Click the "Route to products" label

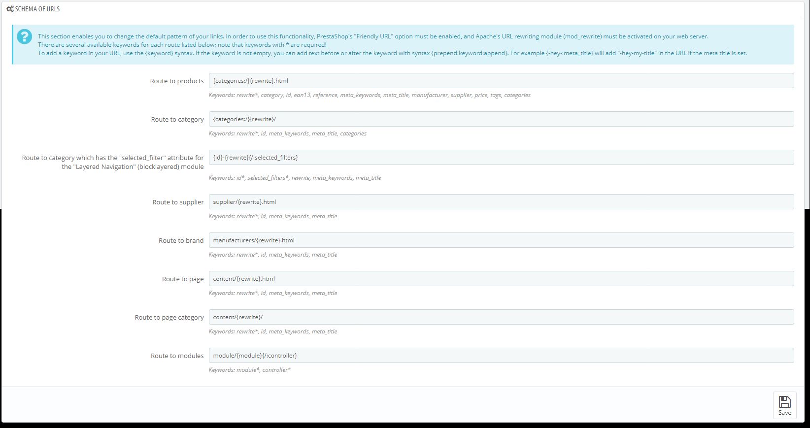pos(177,81)
